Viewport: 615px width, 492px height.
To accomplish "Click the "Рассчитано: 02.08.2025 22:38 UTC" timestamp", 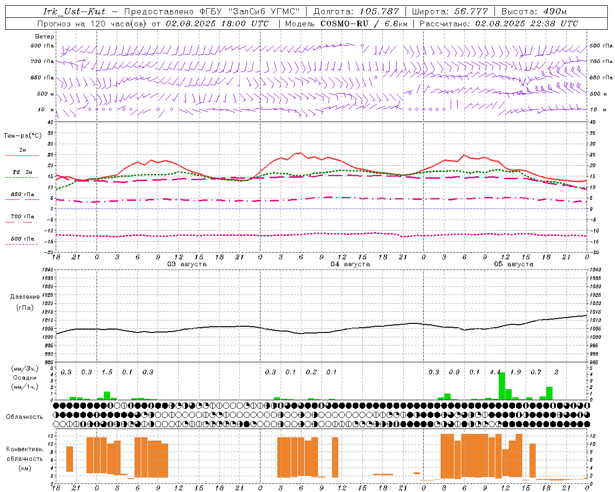I will (x=499, y=24).
